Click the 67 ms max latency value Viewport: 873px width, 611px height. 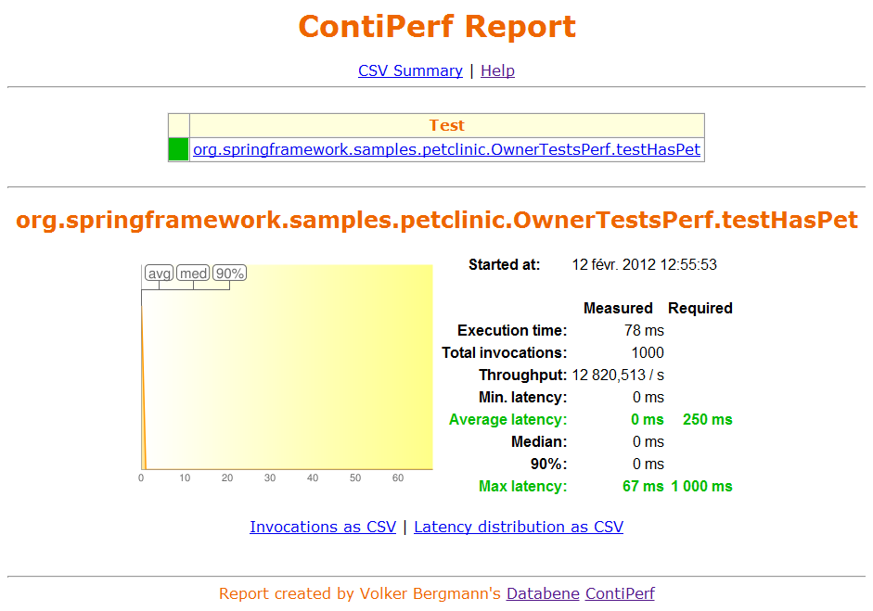643,486
